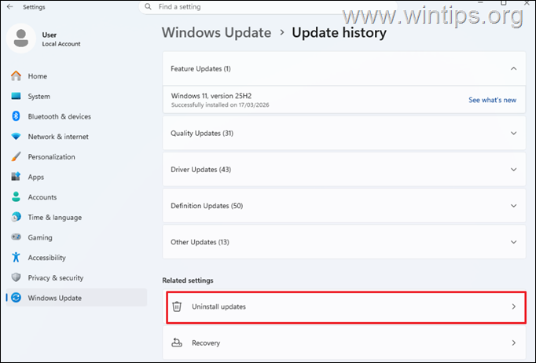Click the Driver Updates (43) label
Image resolution: width=536 pixels, height=363 pixels.
[201, 170]
